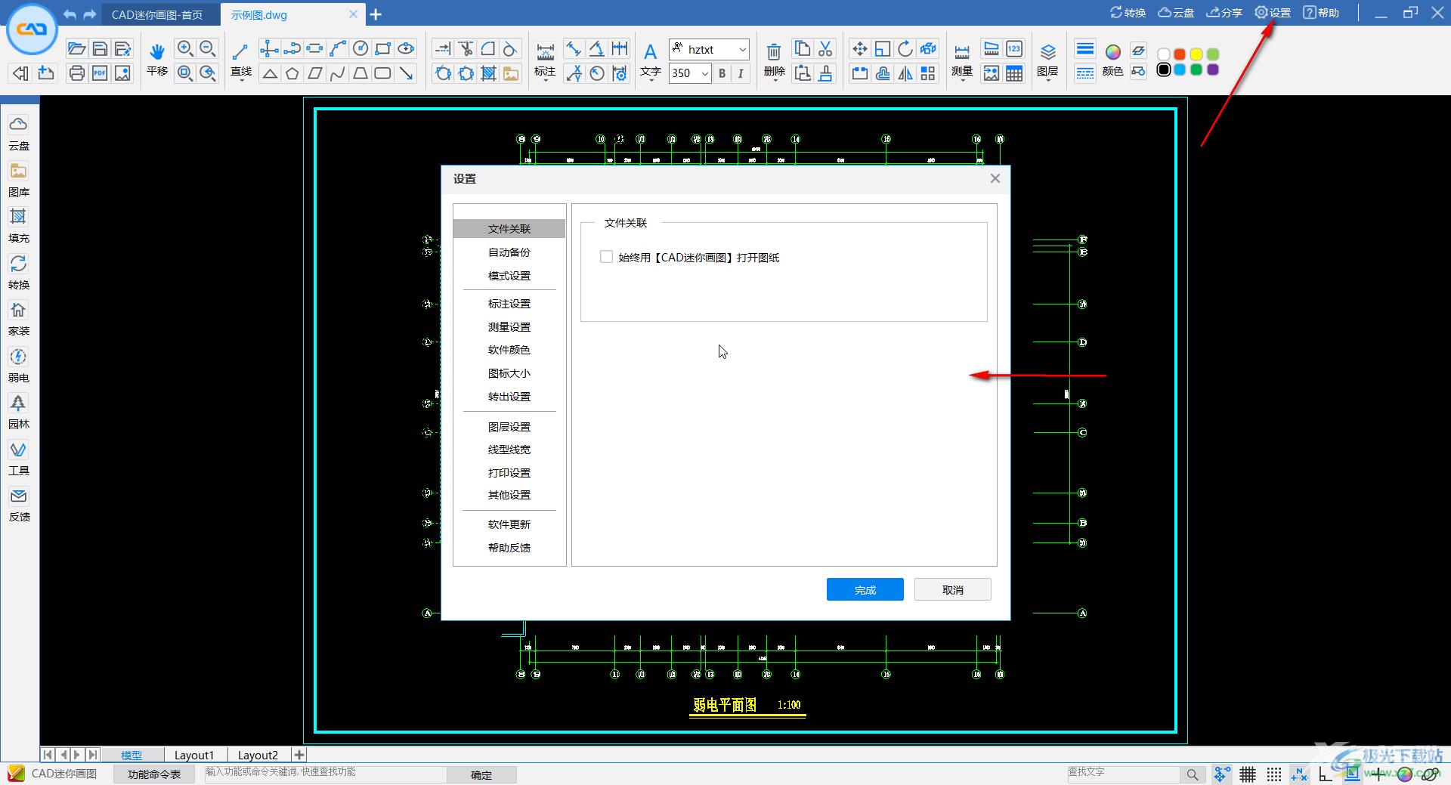Screen dimensions: 1451x785
Task: Click the hatch fill toolbar icon
Action: [x=489, y=73]
